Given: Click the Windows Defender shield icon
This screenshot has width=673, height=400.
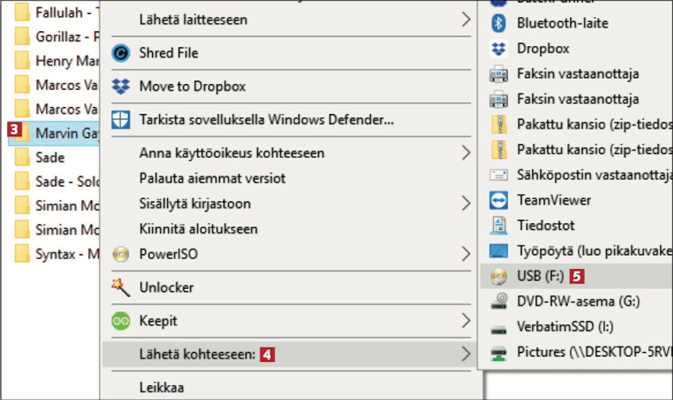Looking at the screenshot, I should pos(121,120).
